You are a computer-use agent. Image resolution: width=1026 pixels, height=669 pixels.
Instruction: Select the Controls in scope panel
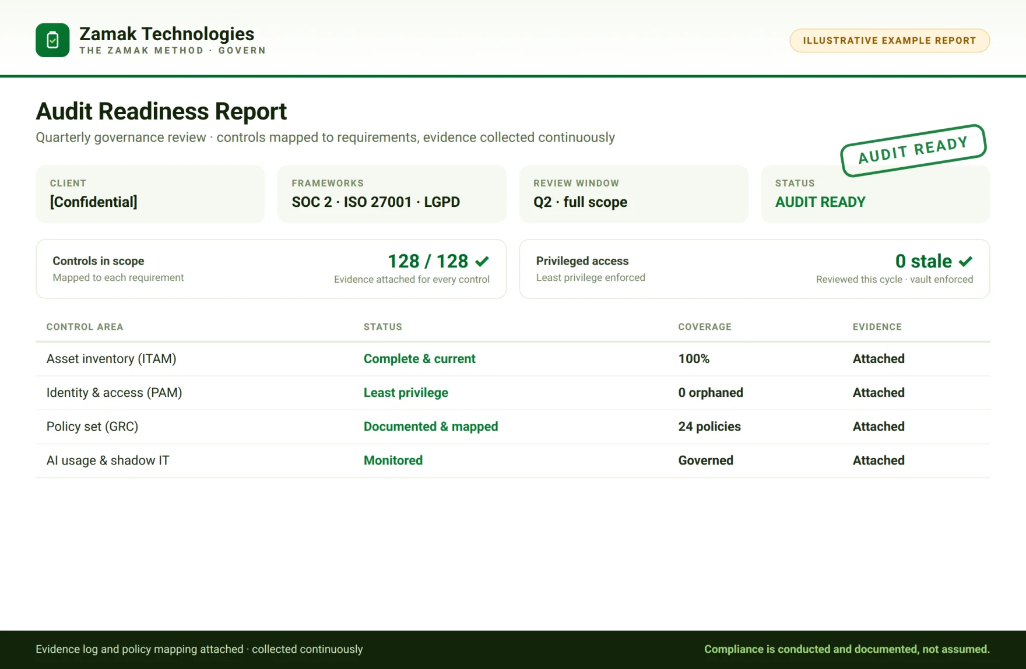(271, 269)
